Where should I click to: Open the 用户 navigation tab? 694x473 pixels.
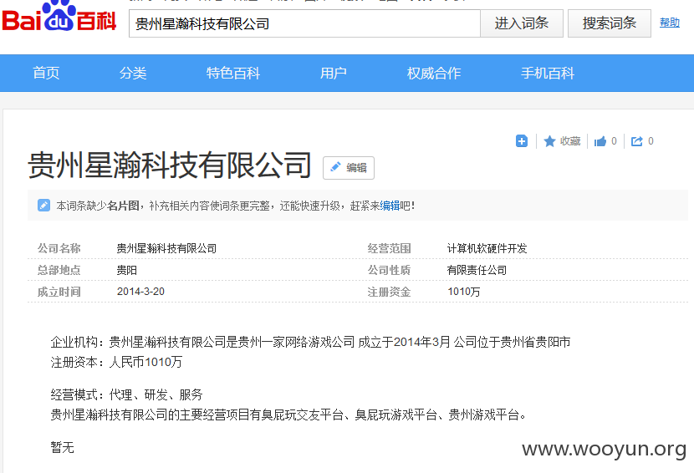(x=334, y=73)
